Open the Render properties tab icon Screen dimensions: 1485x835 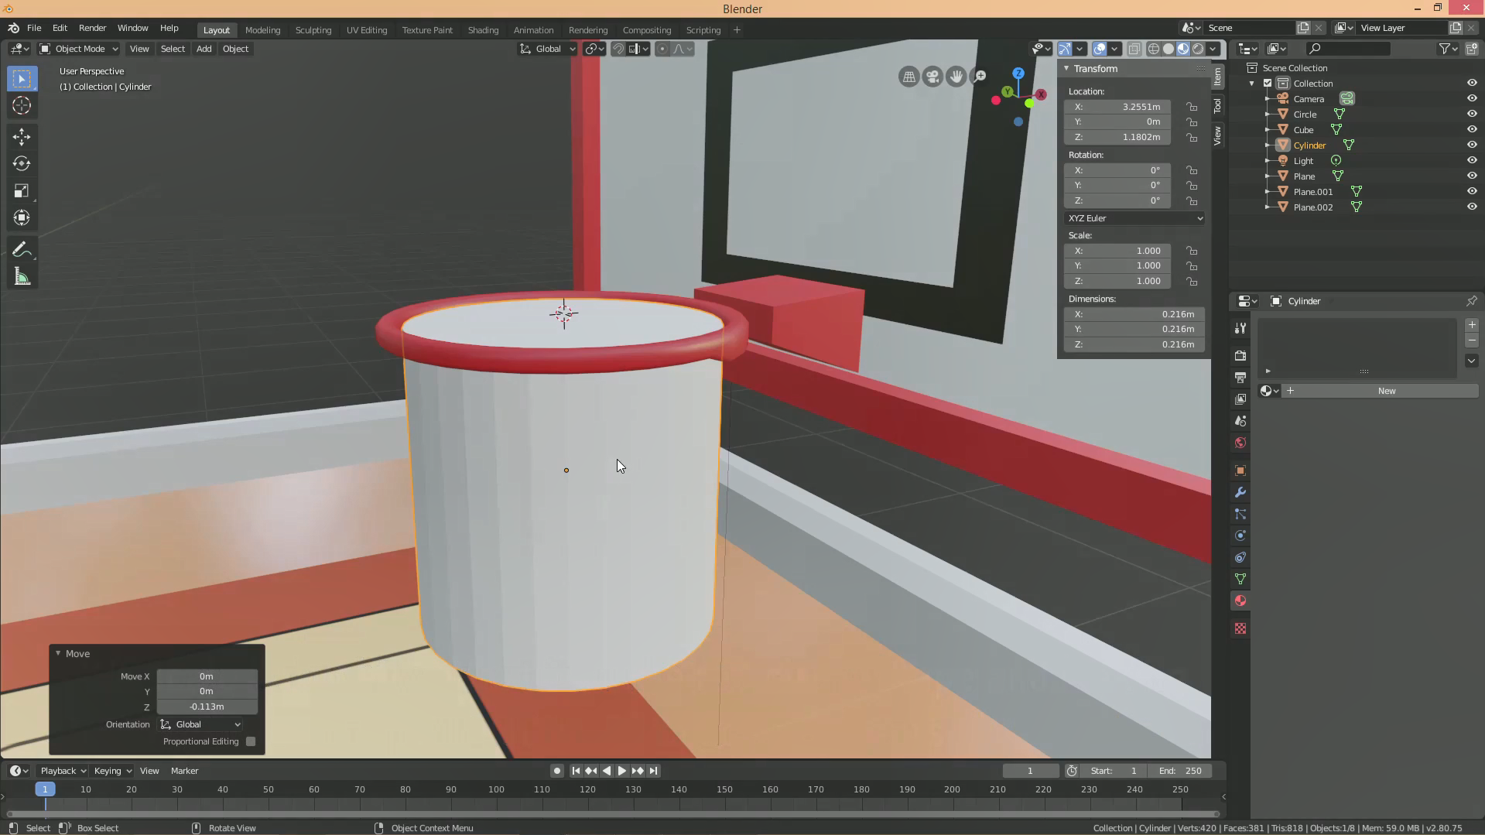click(1240, 356)
